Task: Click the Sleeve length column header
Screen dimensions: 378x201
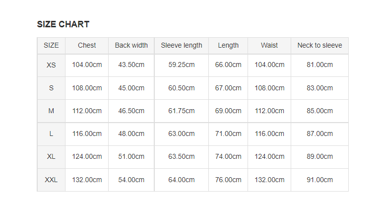Action: [x=181, y=45]
